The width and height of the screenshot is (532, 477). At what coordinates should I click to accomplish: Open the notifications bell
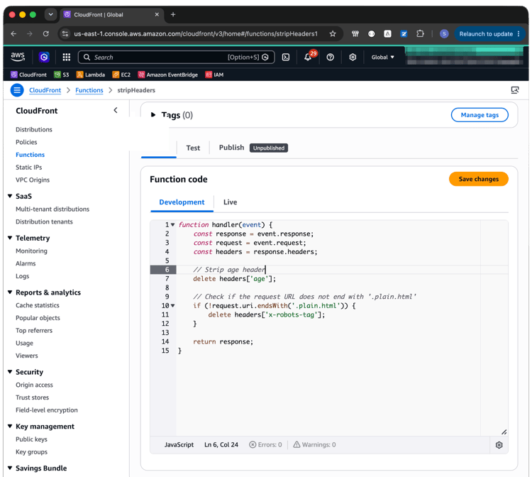point(308,57)
